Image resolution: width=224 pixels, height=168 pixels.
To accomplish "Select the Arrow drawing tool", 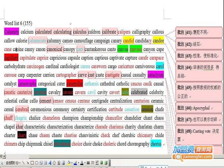I will (27, 163).
